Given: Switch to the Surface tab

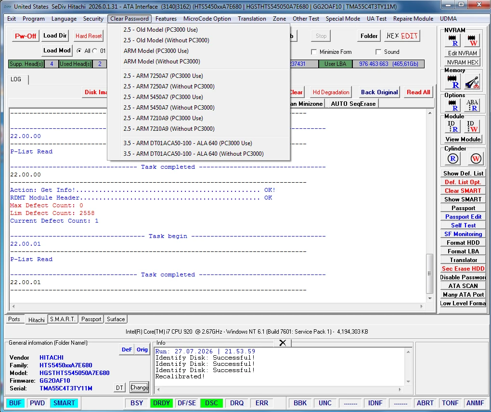Looking at the screenshot, I should [116, 319].
